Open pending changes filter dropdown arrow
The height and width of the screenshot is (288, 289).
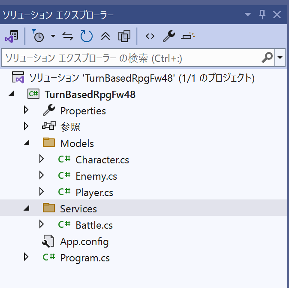[x=53, y=36]
